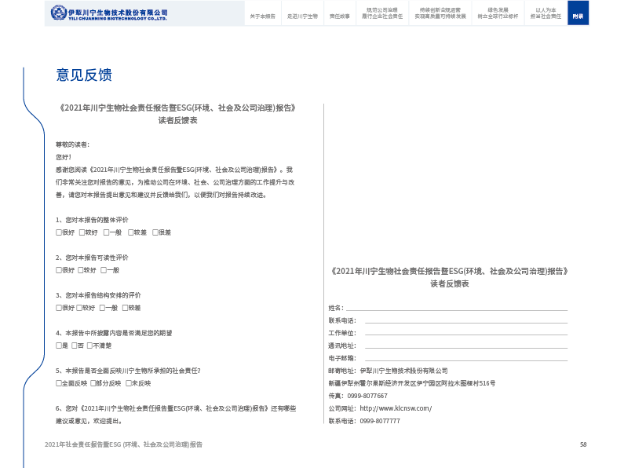Check 不清楚 under question 4
The height and width of the screenshot is (468, 635).
click(x=89, y=346)
